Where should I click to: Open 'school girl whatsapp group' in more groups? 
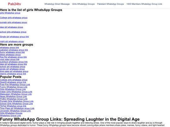pyautogui.click(x=13, y=66)
